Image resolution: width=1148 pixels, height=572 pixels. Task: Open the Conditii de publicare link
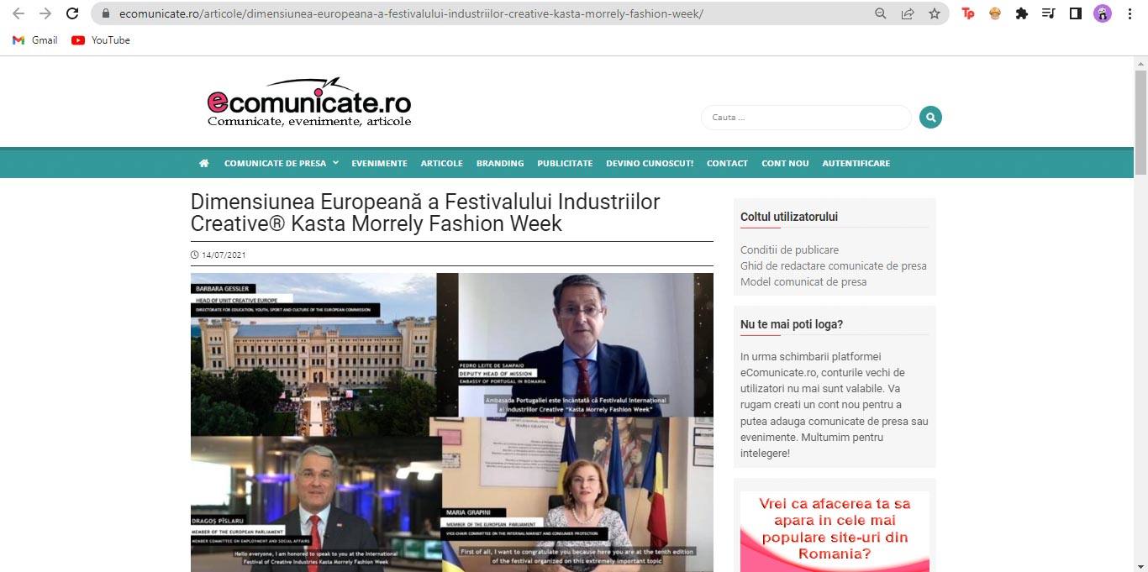(x=789, y=250)
